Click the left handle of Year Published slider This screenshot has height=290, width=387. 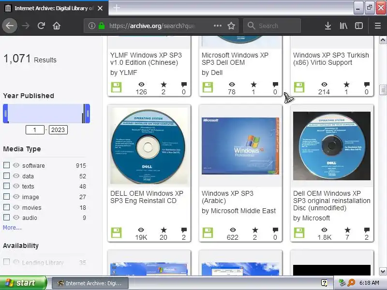point(5,114)
